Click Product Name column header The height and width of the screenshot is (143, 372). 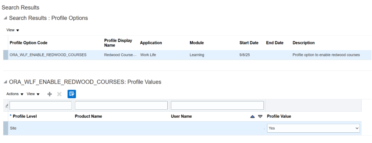(x=88, y=116)
